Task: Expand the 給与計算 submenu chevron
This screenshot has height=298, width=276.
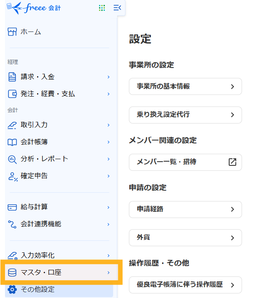Action: pos(109,207)
